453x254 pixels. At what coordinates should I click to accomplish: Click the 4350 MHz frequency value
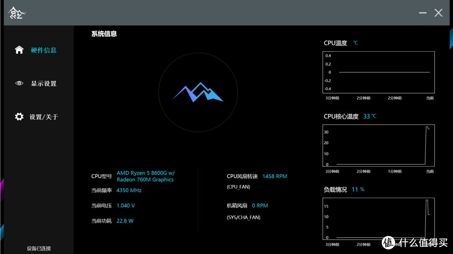pos(129,190)
